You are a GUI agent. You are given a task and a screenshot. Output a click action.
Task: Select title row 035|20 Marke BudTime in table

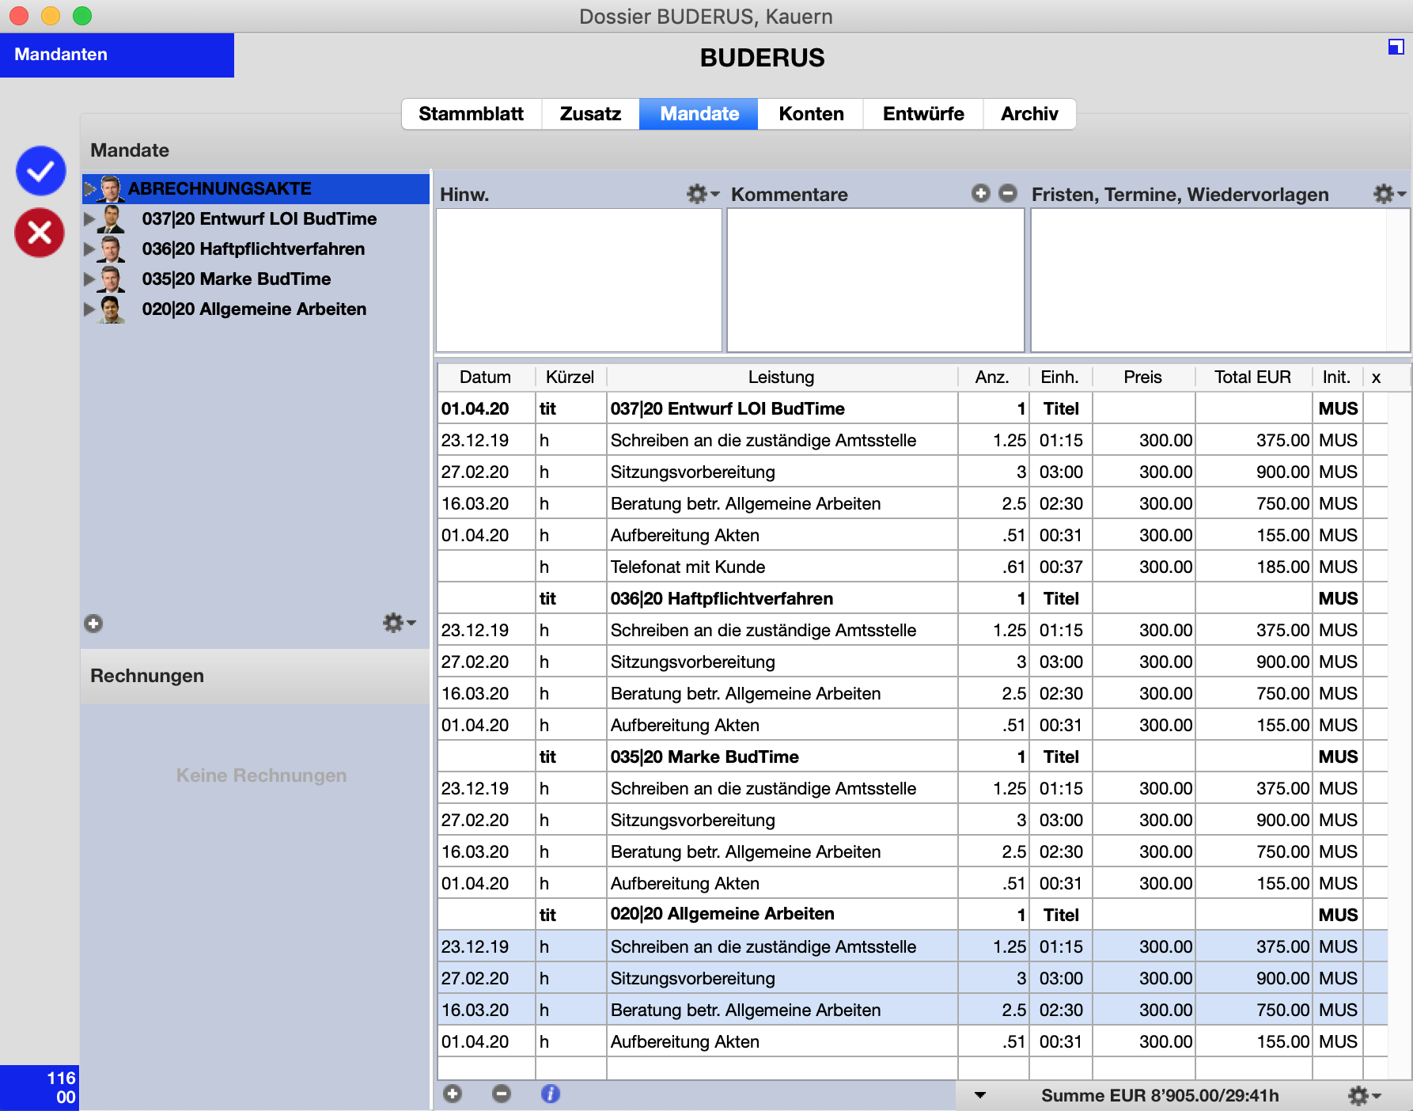[x=912, y=756]
